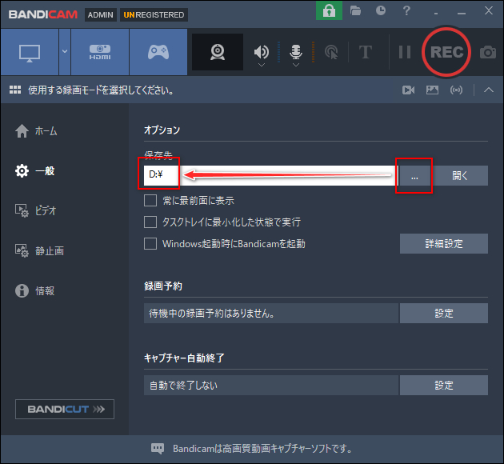Enable タスクトレイに最小化した状態で実行 checkbox

click(x=150, y=222)
